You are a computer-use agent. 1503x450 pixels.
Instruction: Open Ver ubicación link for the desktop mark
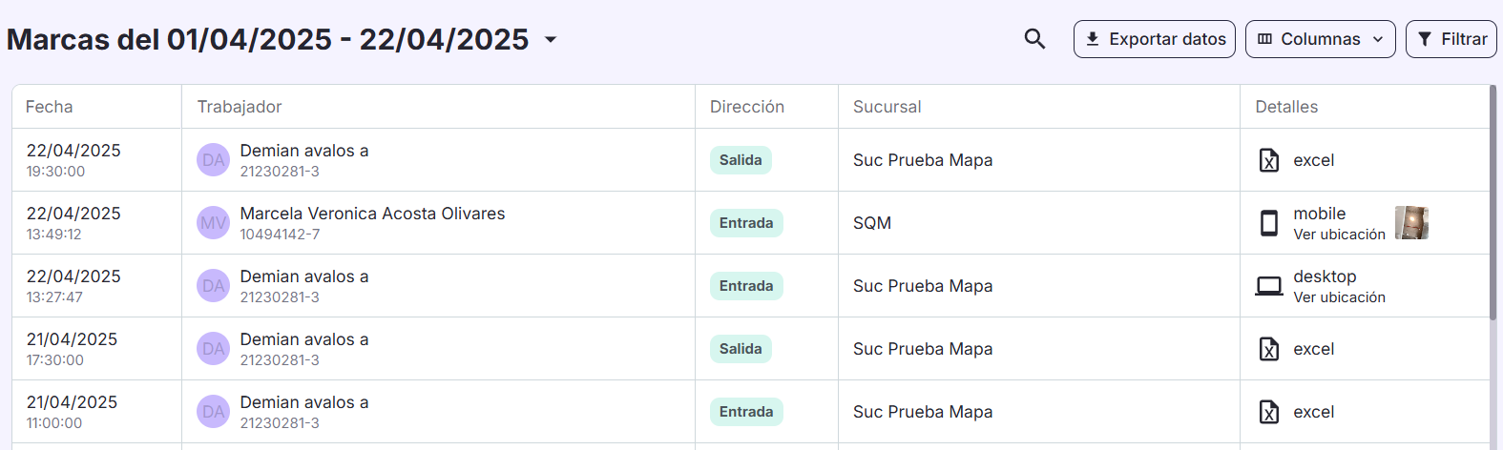tap(1339, 297)
